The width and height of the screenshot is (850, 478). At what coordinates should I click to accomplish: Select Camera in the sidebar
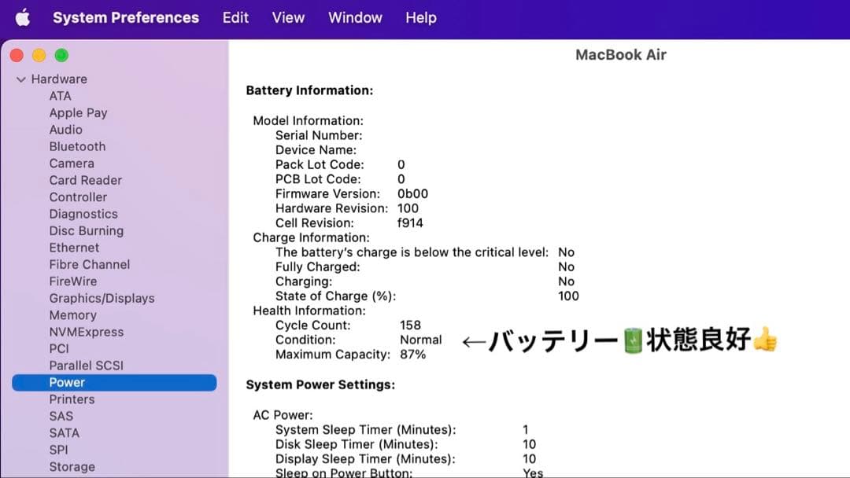pos(72,163)
